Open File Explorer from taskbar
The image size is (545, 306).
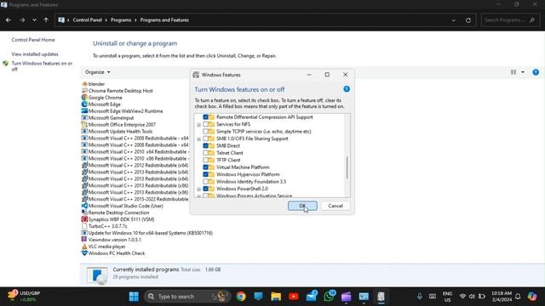(276, 297)
